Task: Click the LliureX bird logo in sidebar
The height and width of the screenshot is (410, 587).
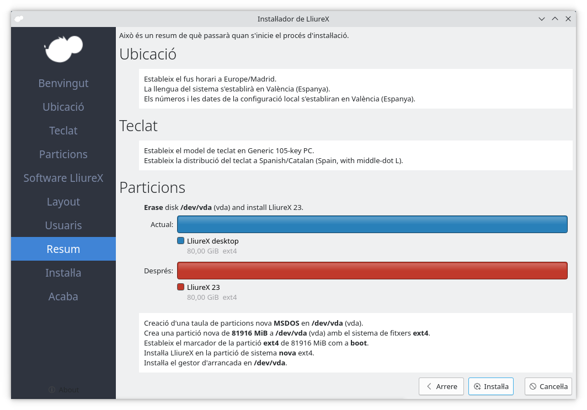Action: click(63, 49)
